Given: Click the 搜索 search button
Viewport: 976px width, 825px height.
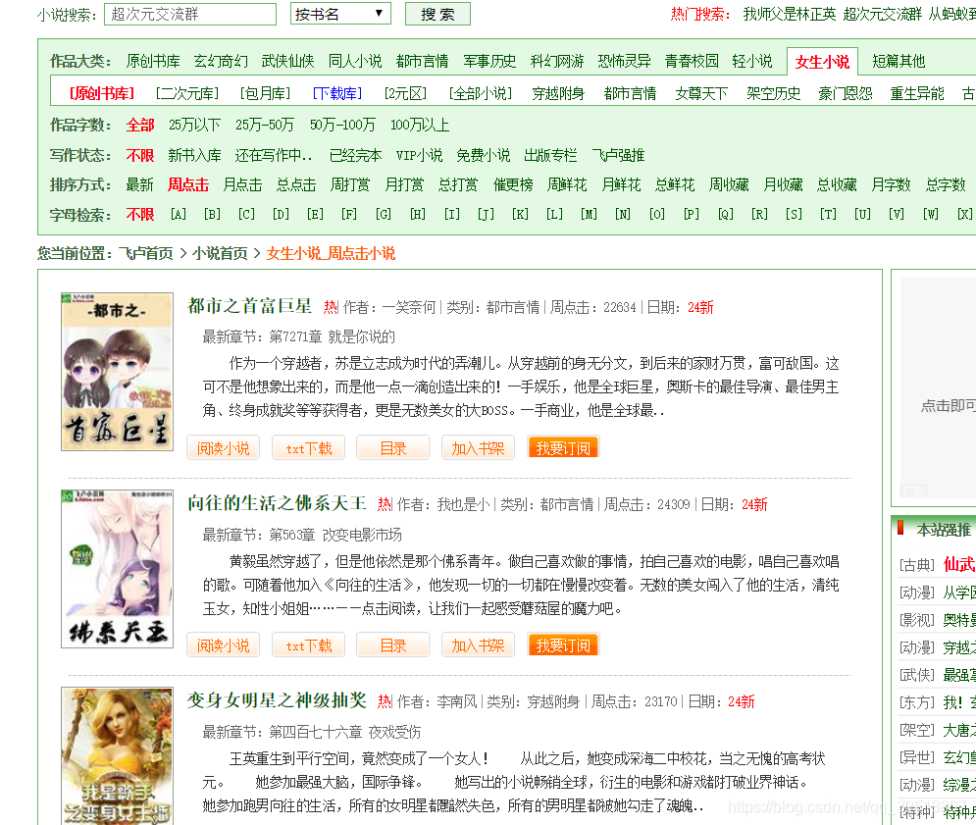Looking at the screenshot, I should click(x=437, y=14).
